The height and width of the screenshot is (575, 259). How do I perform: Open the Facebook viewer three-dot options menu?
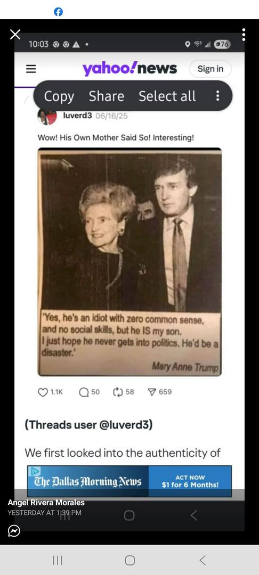click(x=244, y=35)
